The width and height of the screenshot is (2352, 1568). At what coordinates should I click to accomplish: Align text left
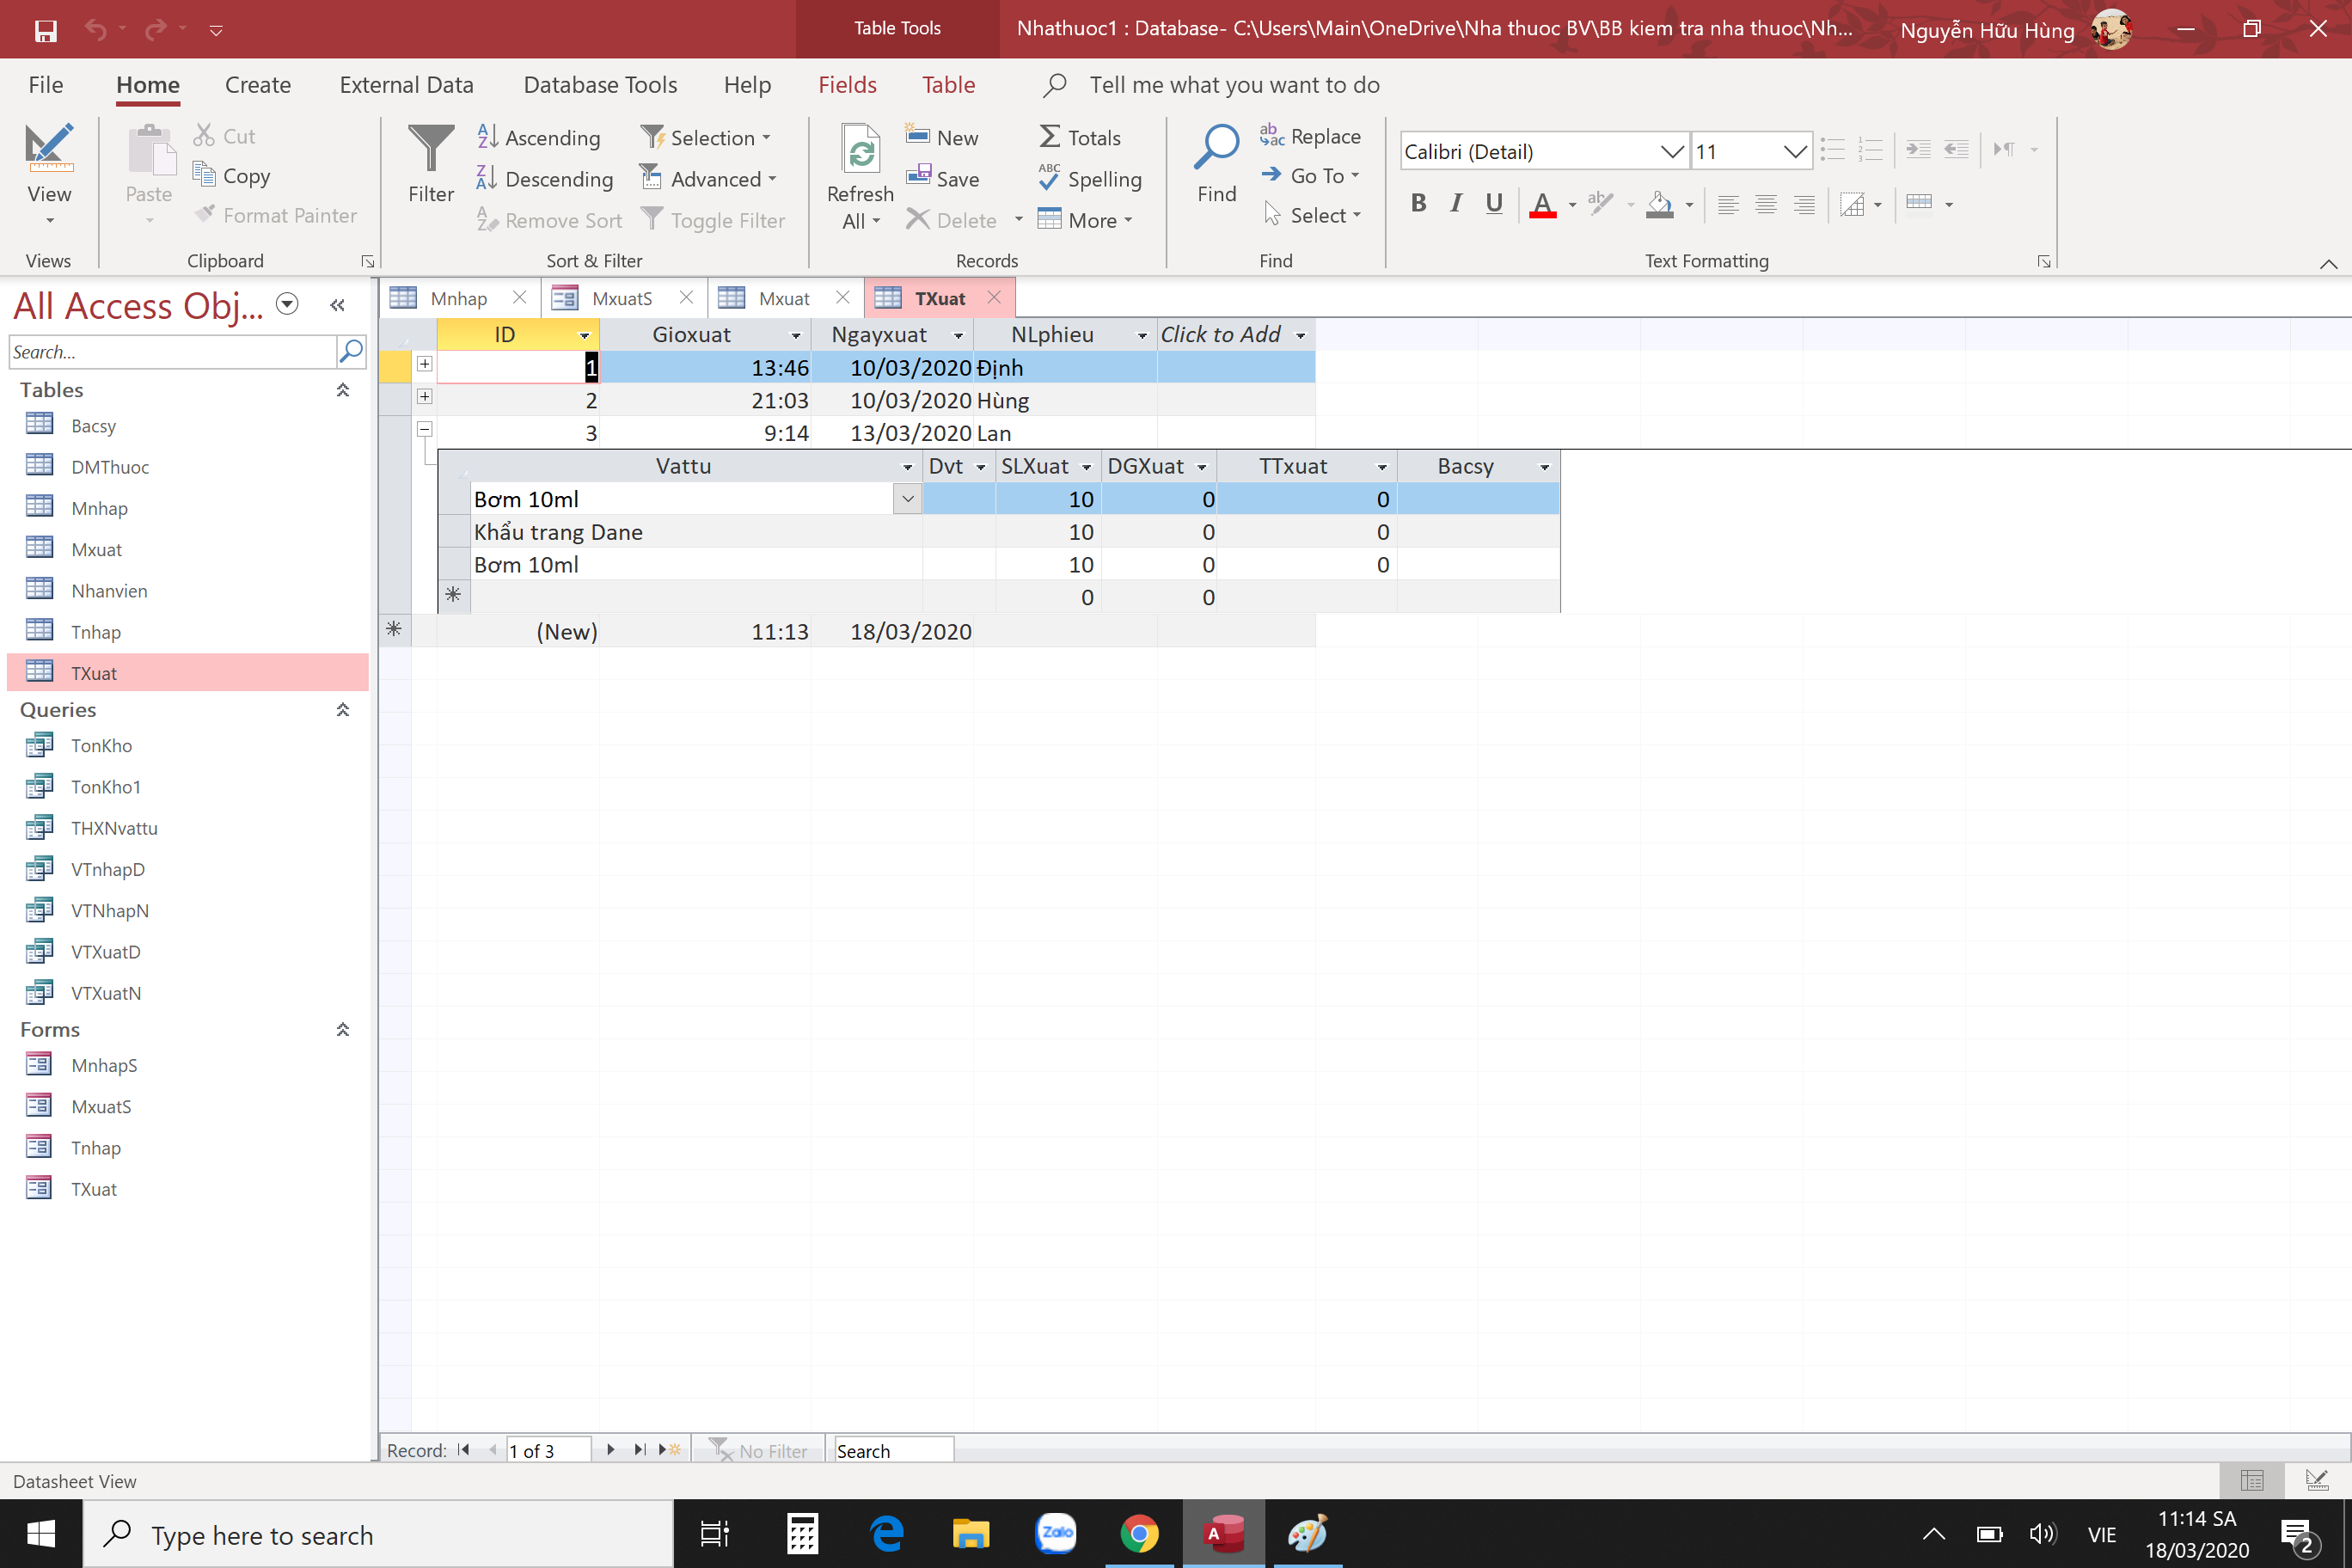click(x=1728, y=205)
